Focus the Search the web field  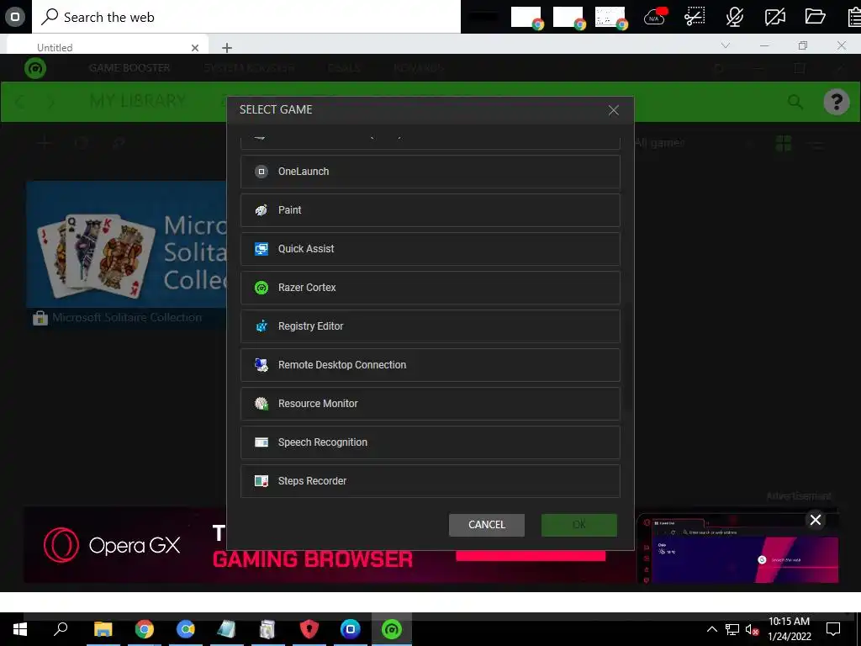[247, 17]
